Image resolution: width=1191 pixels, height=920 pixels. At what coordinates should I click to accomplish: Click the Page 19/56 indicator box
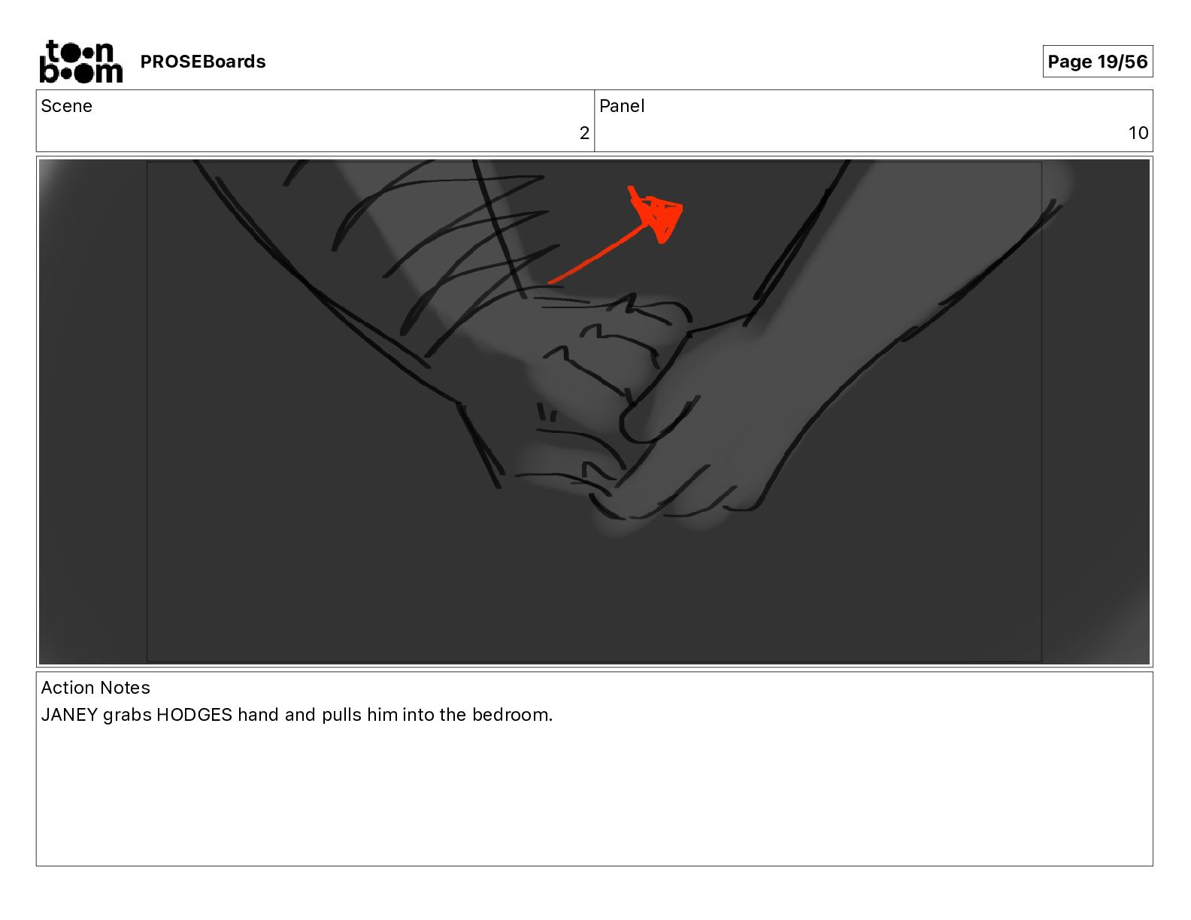pos(1097,62)
